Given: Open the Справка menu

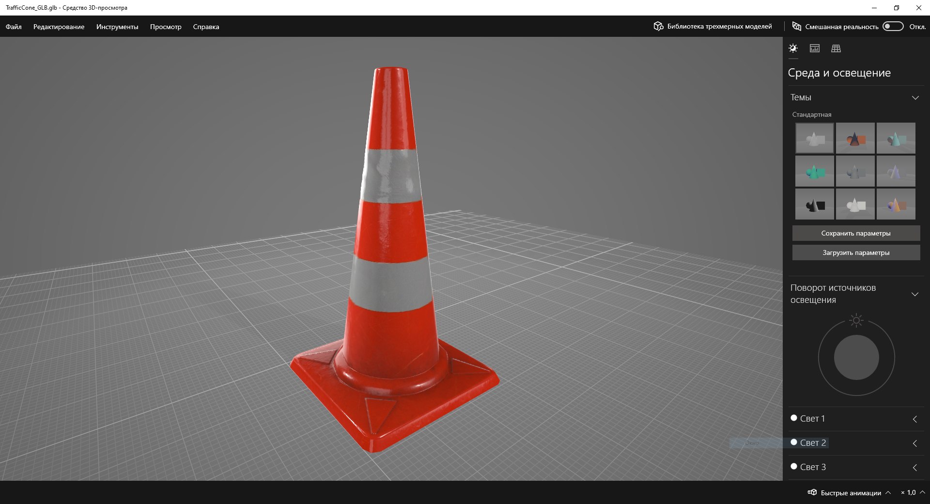Looking at the screenshot, I should (206, 27).
